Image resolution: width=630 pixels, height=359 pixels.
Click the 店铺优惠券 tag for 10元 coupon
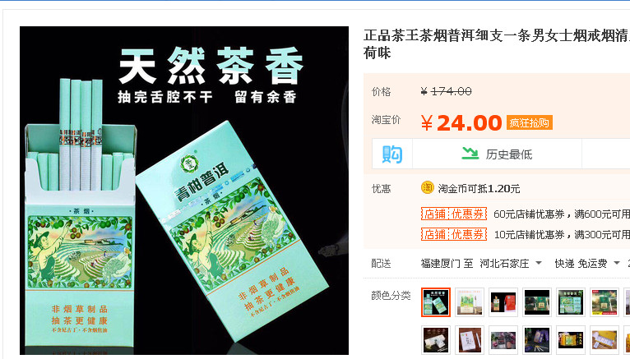point(454,234)
